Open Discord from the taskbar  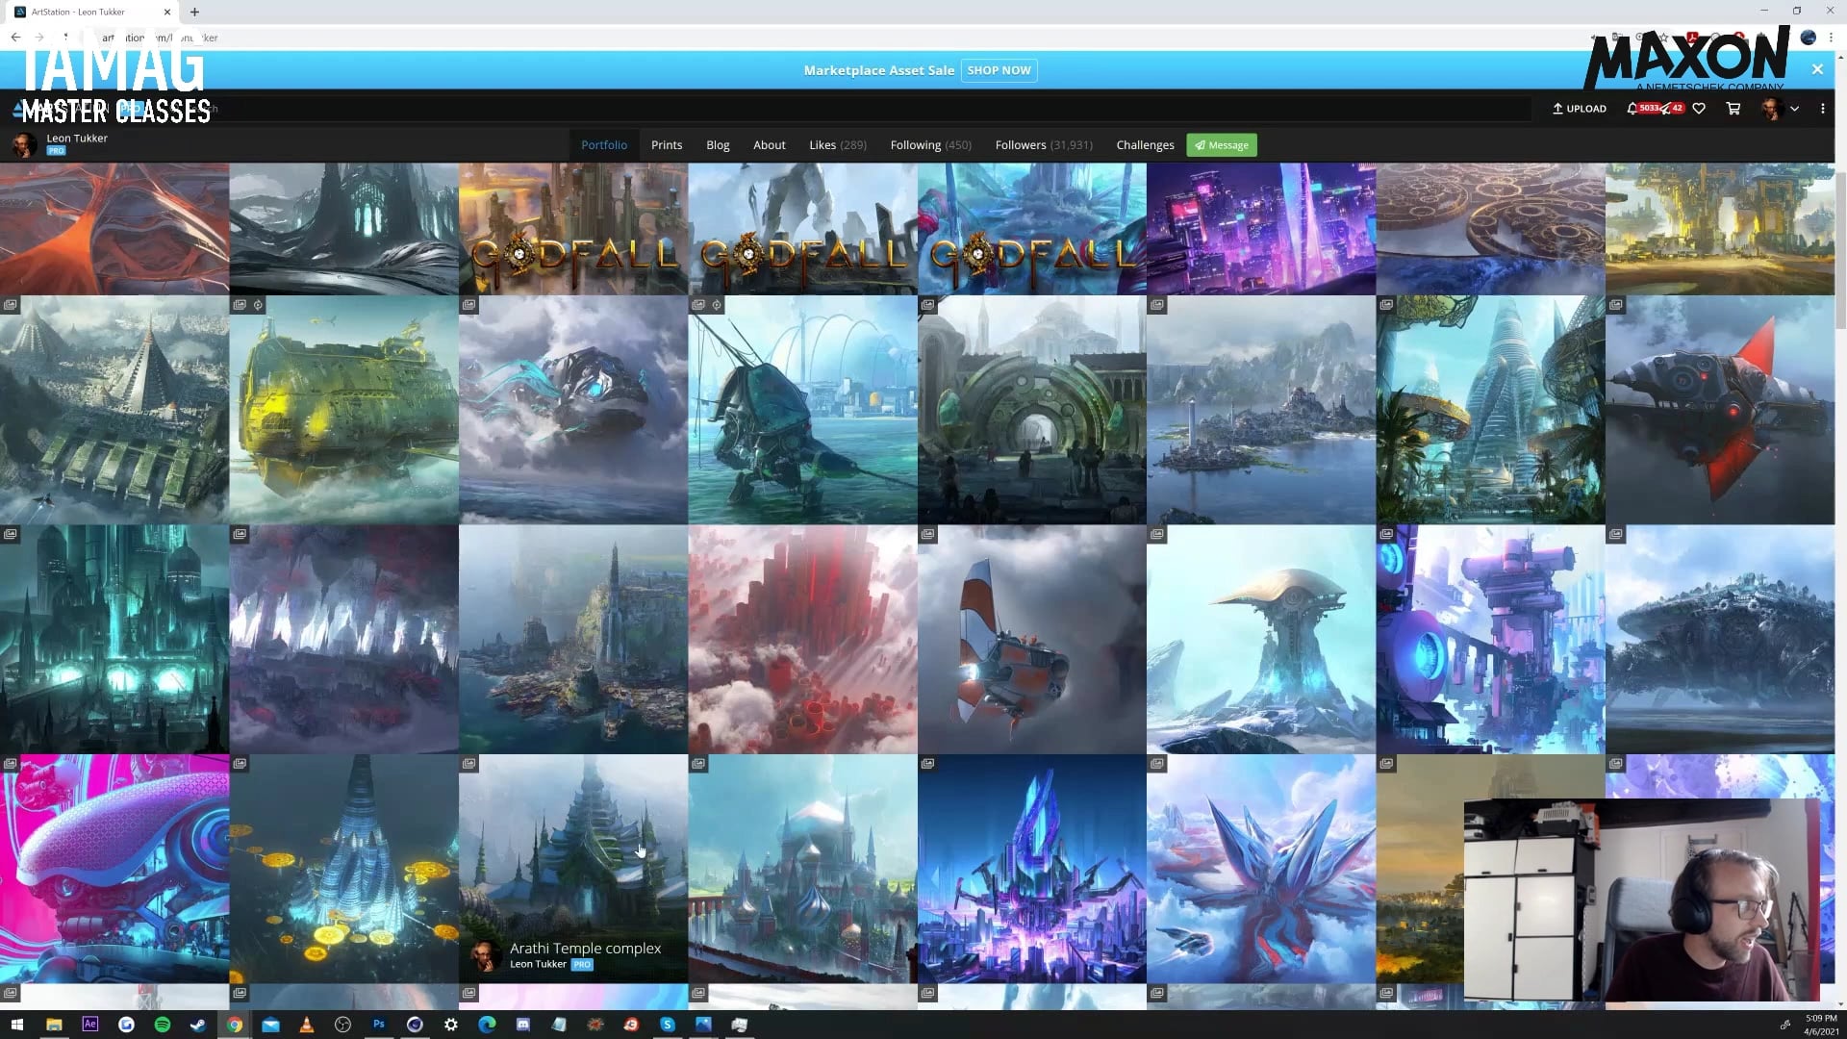coord(523,1025)
